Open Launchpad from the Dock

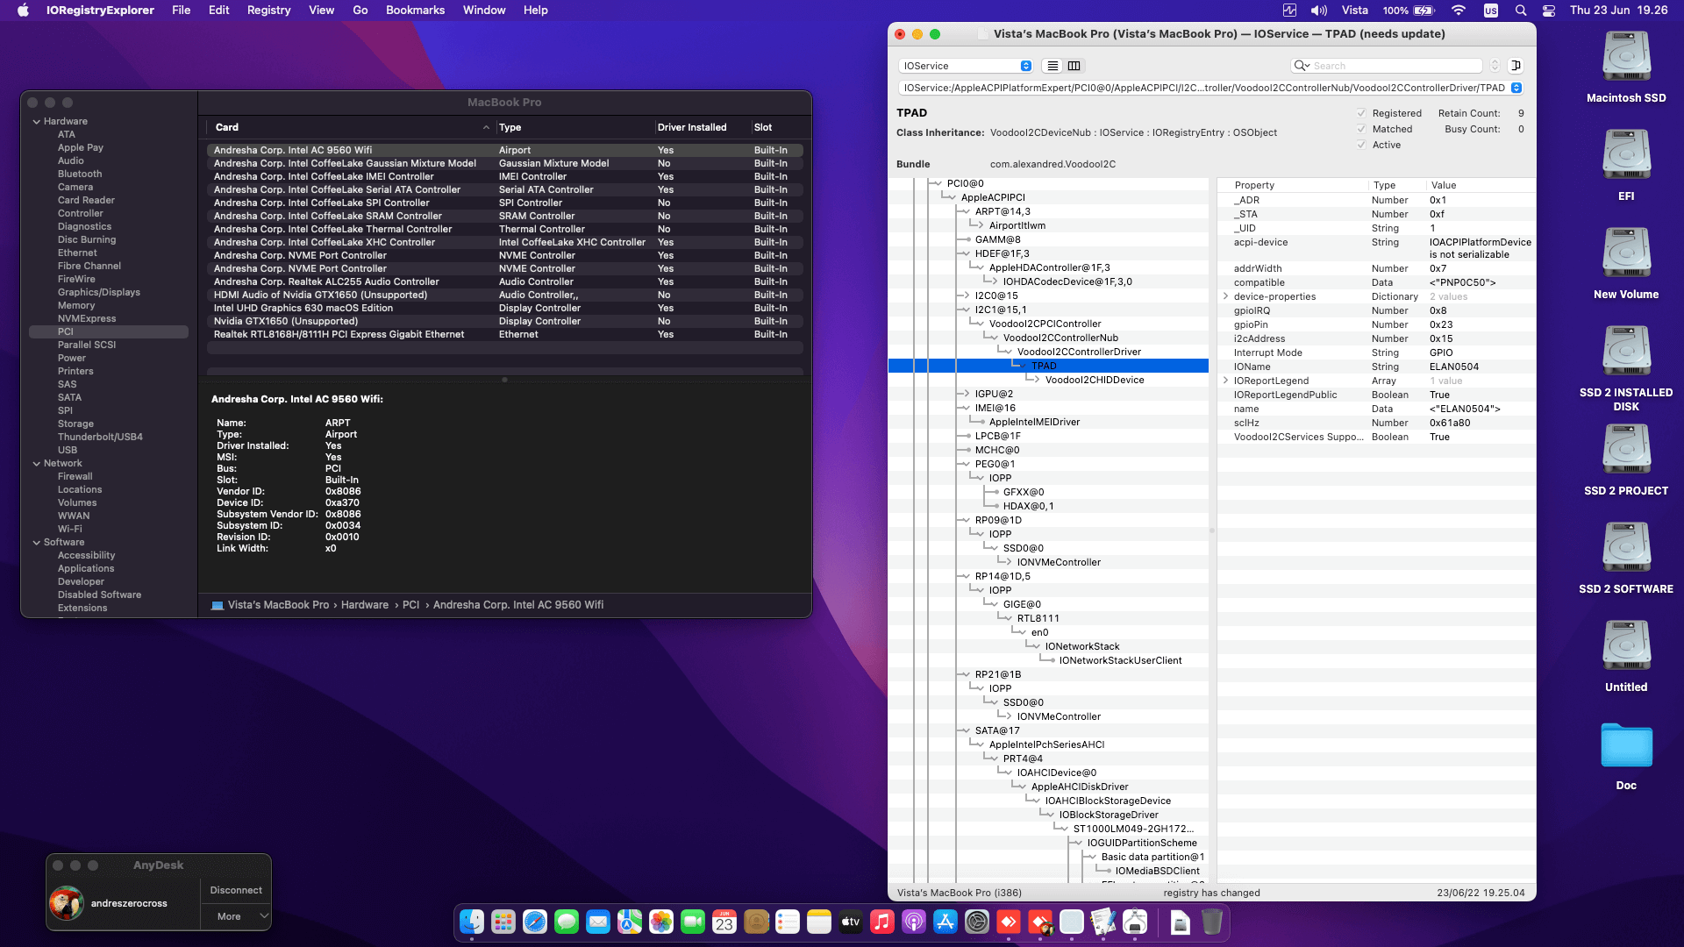503,922
